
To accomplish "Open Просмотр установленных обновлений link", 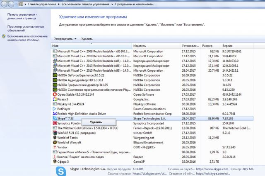I will pyautogui.click(x=26, y=28).
